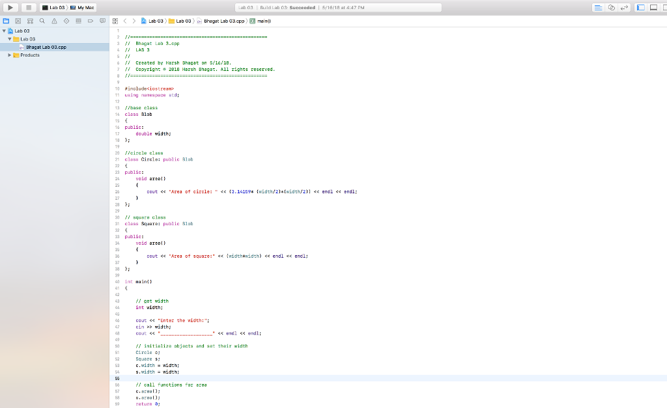Open the Project navigator
The image size is (667, 408).
[x=6, y=20]
